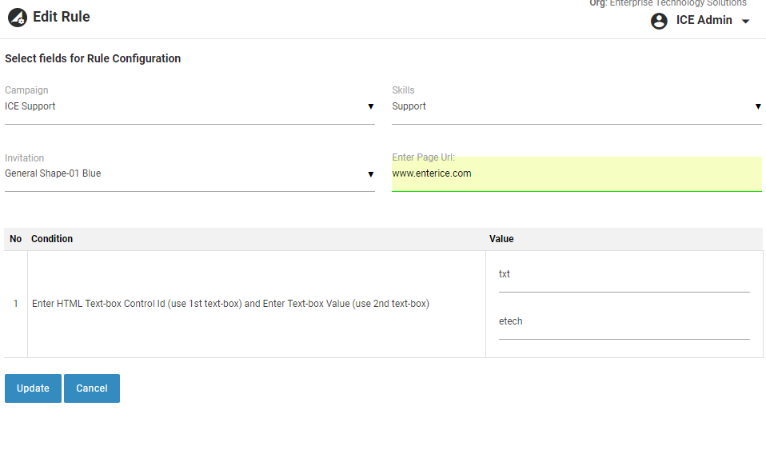Expand the Skills dropdown showing Support

coord(571,106)
